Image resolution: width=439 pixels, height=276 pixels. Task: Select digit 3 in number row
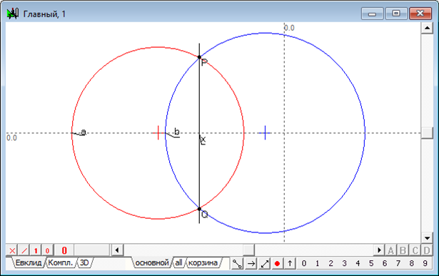pos(344,263)
